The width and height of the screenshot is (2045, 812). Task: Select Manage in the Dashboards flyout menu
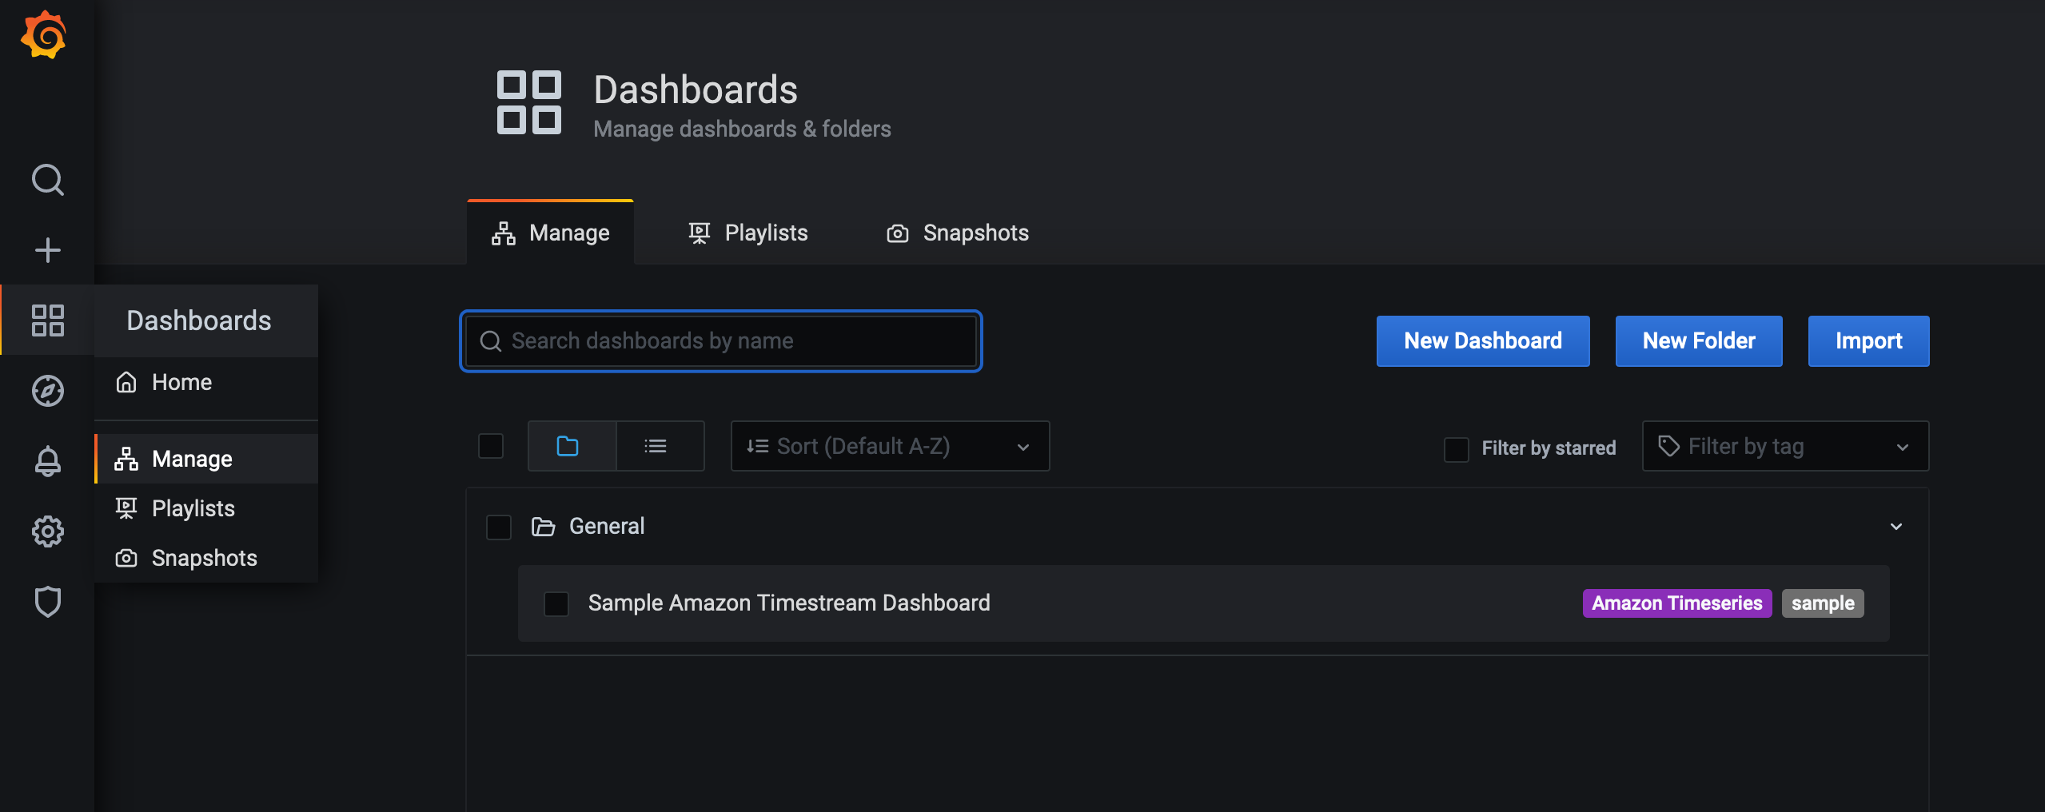tap(206, 459)
